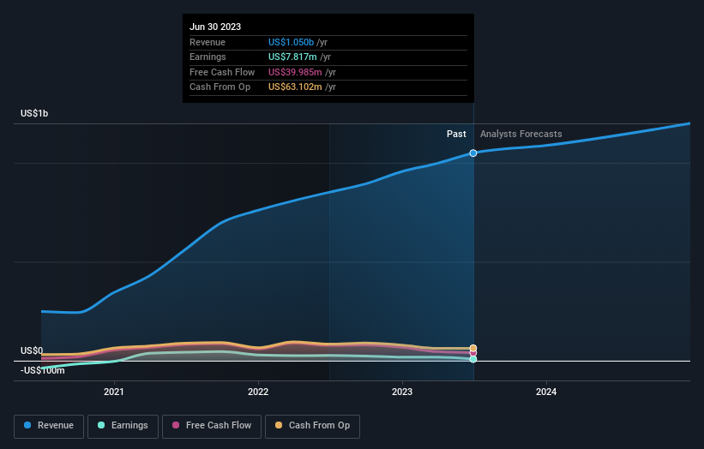Click the US$63.102m cash from op value

295,87
